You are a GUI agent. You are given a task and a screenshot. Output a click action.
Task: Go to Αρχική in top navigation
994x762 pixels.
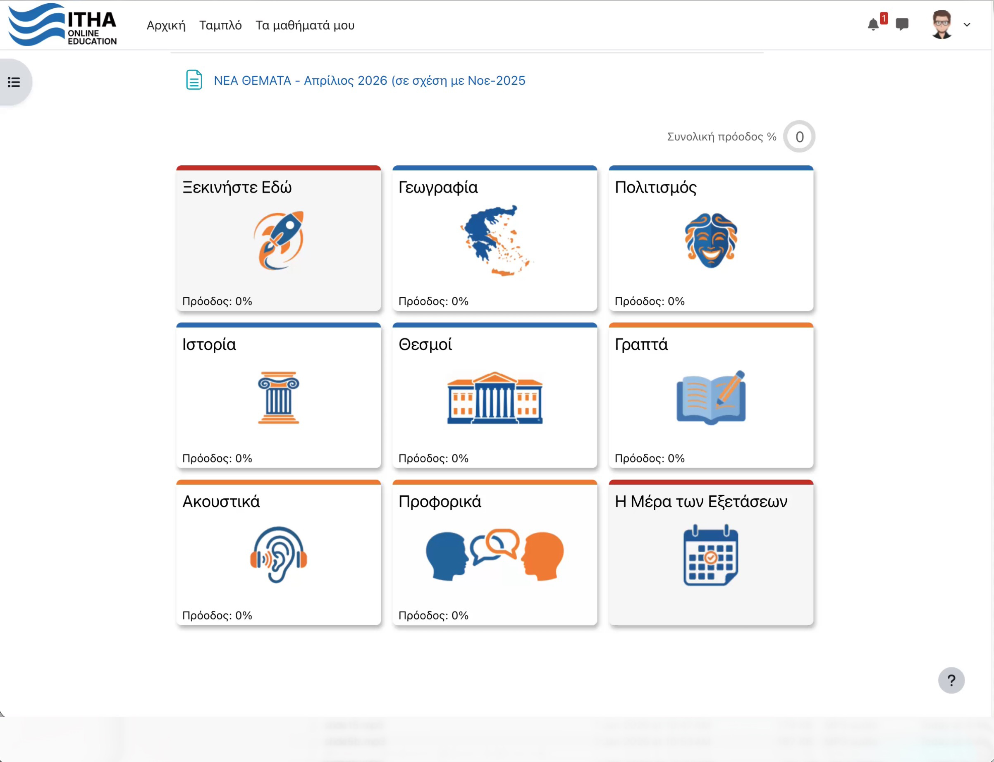point(166,25)
